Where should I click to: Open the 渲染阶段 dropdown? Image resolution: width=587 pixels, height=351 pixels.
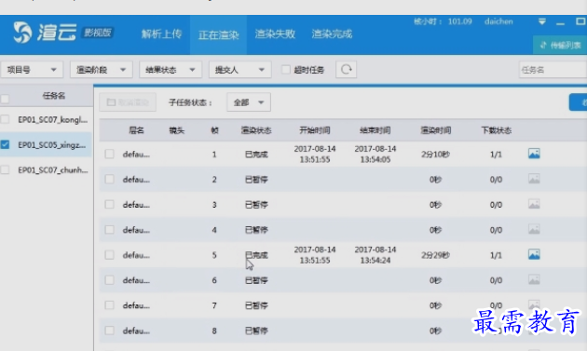pos(101,70)
